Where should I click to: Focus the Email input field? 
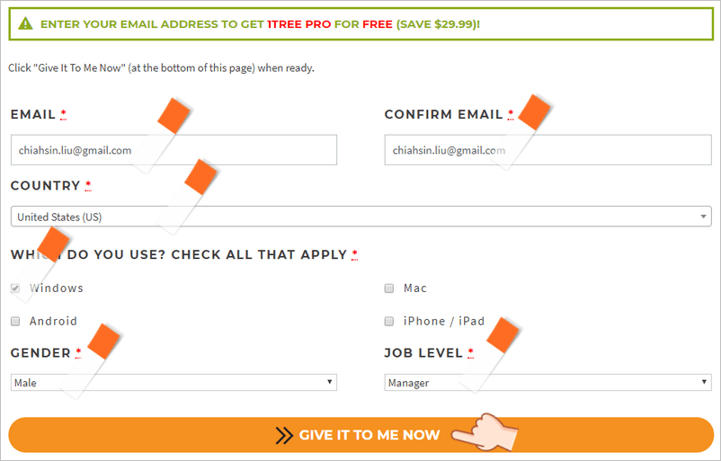(174, 150)
